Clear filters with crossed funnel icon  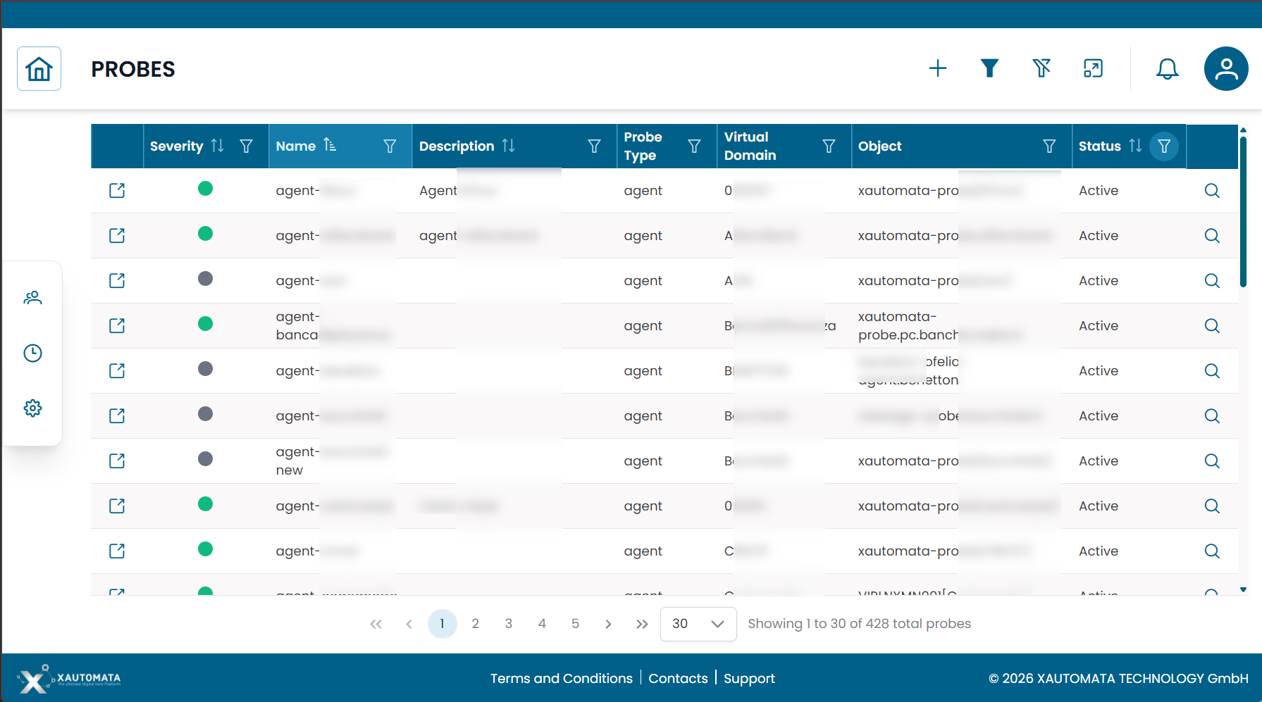(x=1041, y=68)
